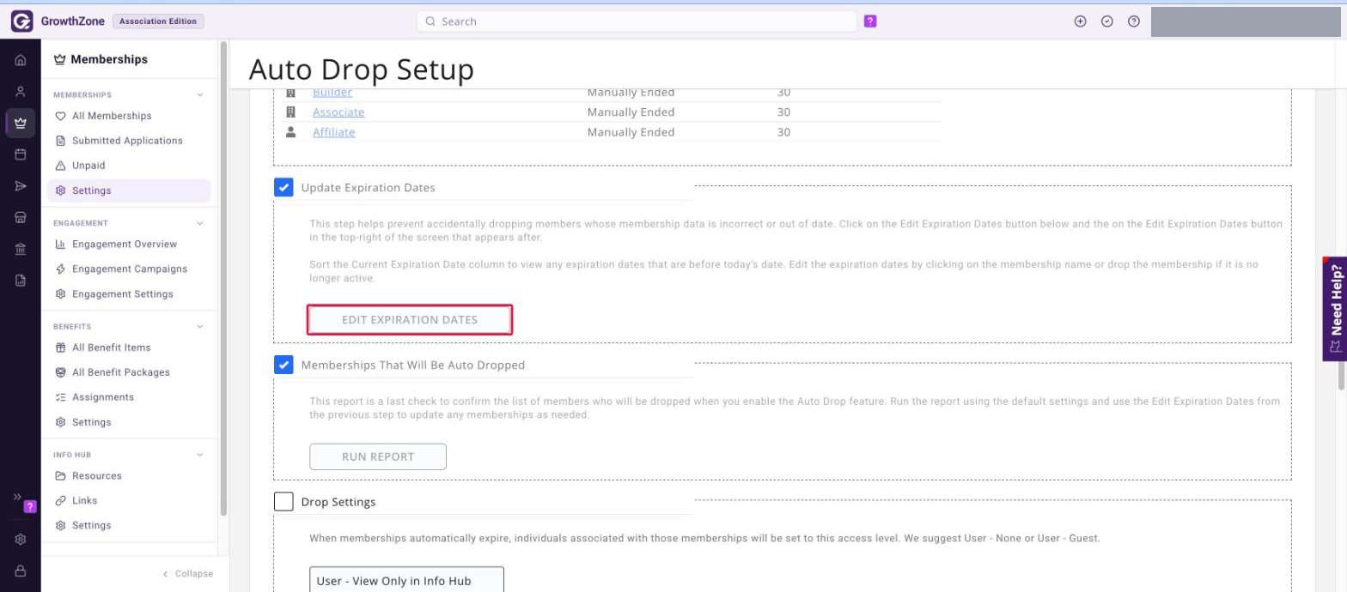Screen dimensions: 1347x592
Task: Open the Contacts person icon in left rail
Action: coord(21,92)
